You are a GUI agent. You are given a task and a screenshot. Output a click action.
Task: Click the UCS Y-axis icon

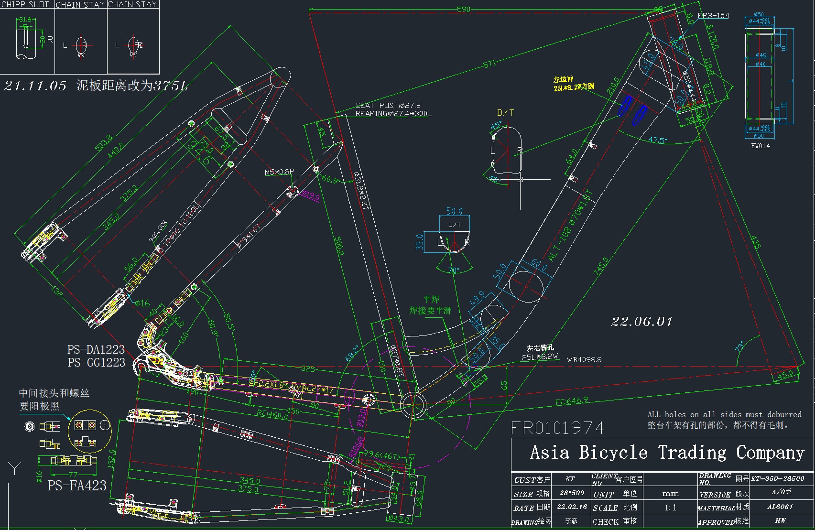[15, 468]
